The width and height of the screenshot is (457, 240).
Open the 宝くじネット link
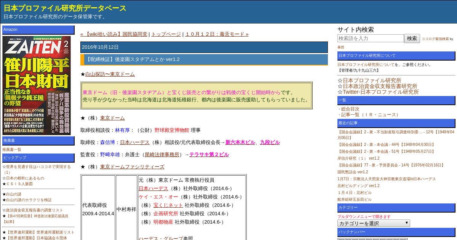click(x=168, y=205)
